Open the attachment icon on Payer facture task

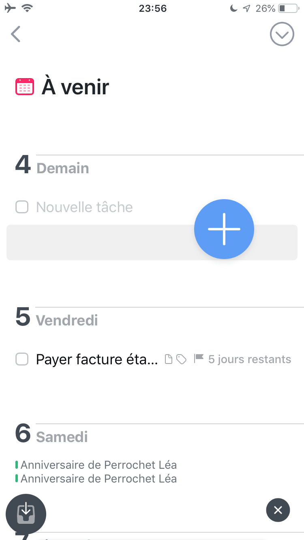(169, 359)
